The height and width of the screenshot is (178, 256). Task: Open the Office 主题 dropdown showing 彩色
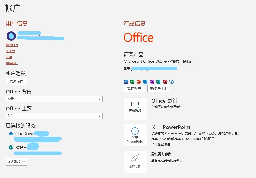click(x=54, y=116)
